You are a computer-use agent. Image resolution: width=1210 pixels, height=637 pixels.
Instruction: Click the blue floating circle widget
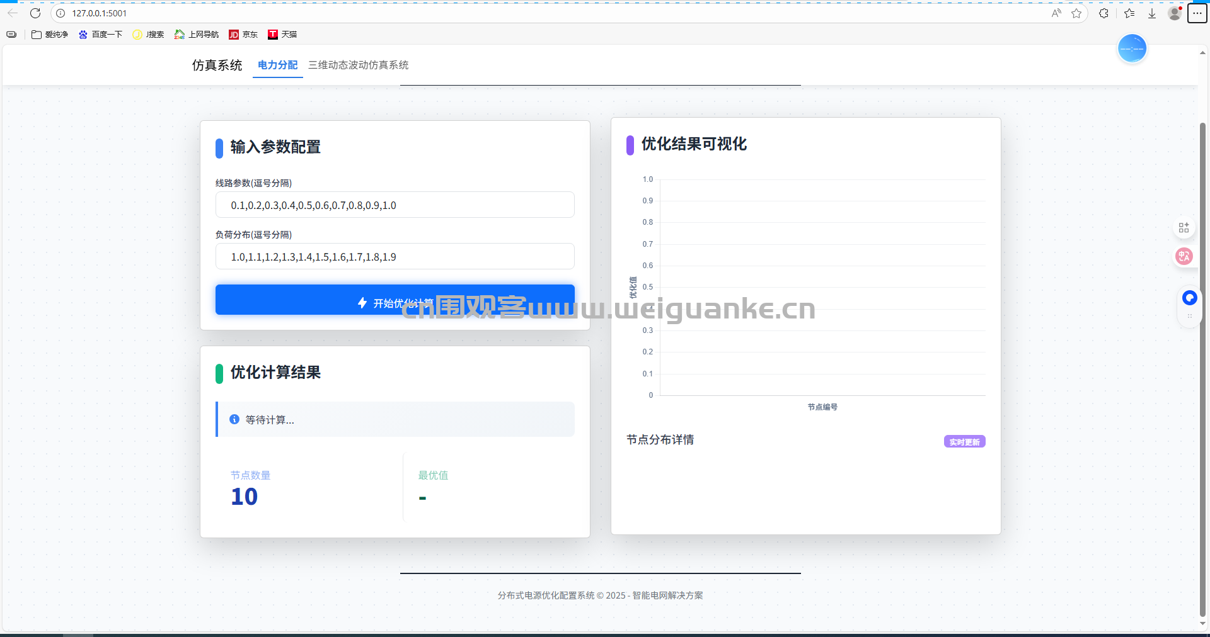(1132, 49)
